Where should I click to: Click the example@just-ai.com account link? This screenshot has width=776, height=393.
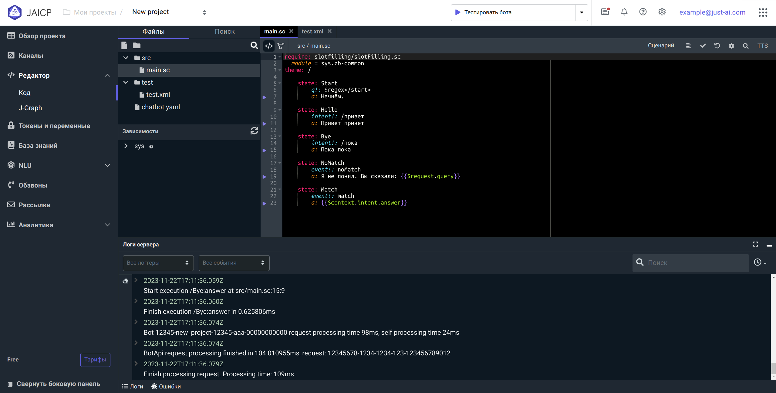(x=712, y=12)
